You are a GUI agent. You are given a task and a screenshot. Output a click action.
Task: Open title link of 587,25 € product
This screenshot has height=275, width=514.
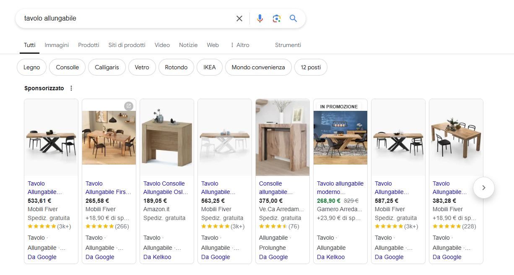pos(392,188)
